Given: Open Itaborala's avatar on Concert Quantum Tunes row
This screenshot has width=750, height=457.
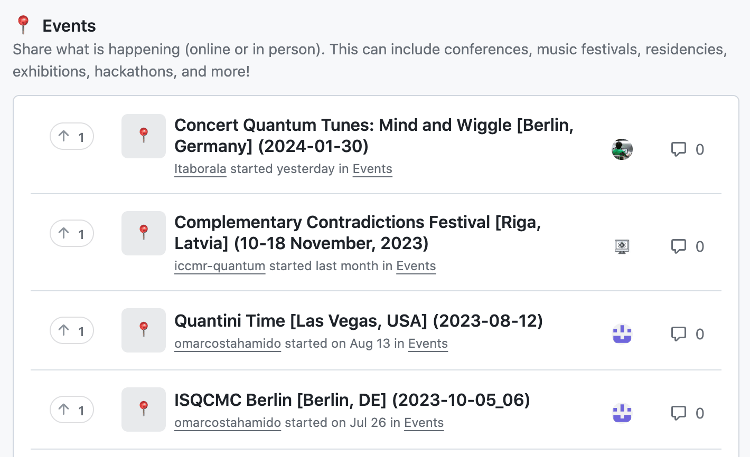Looking at the screenshot, I should pos(622,149).
